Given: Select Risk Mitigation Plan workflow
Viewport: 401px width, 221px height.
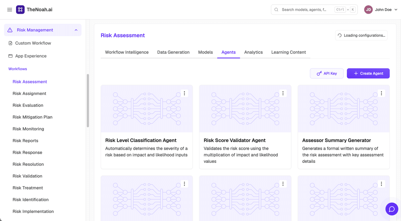Looking at the screenshot, I should (x=32, y=117).
